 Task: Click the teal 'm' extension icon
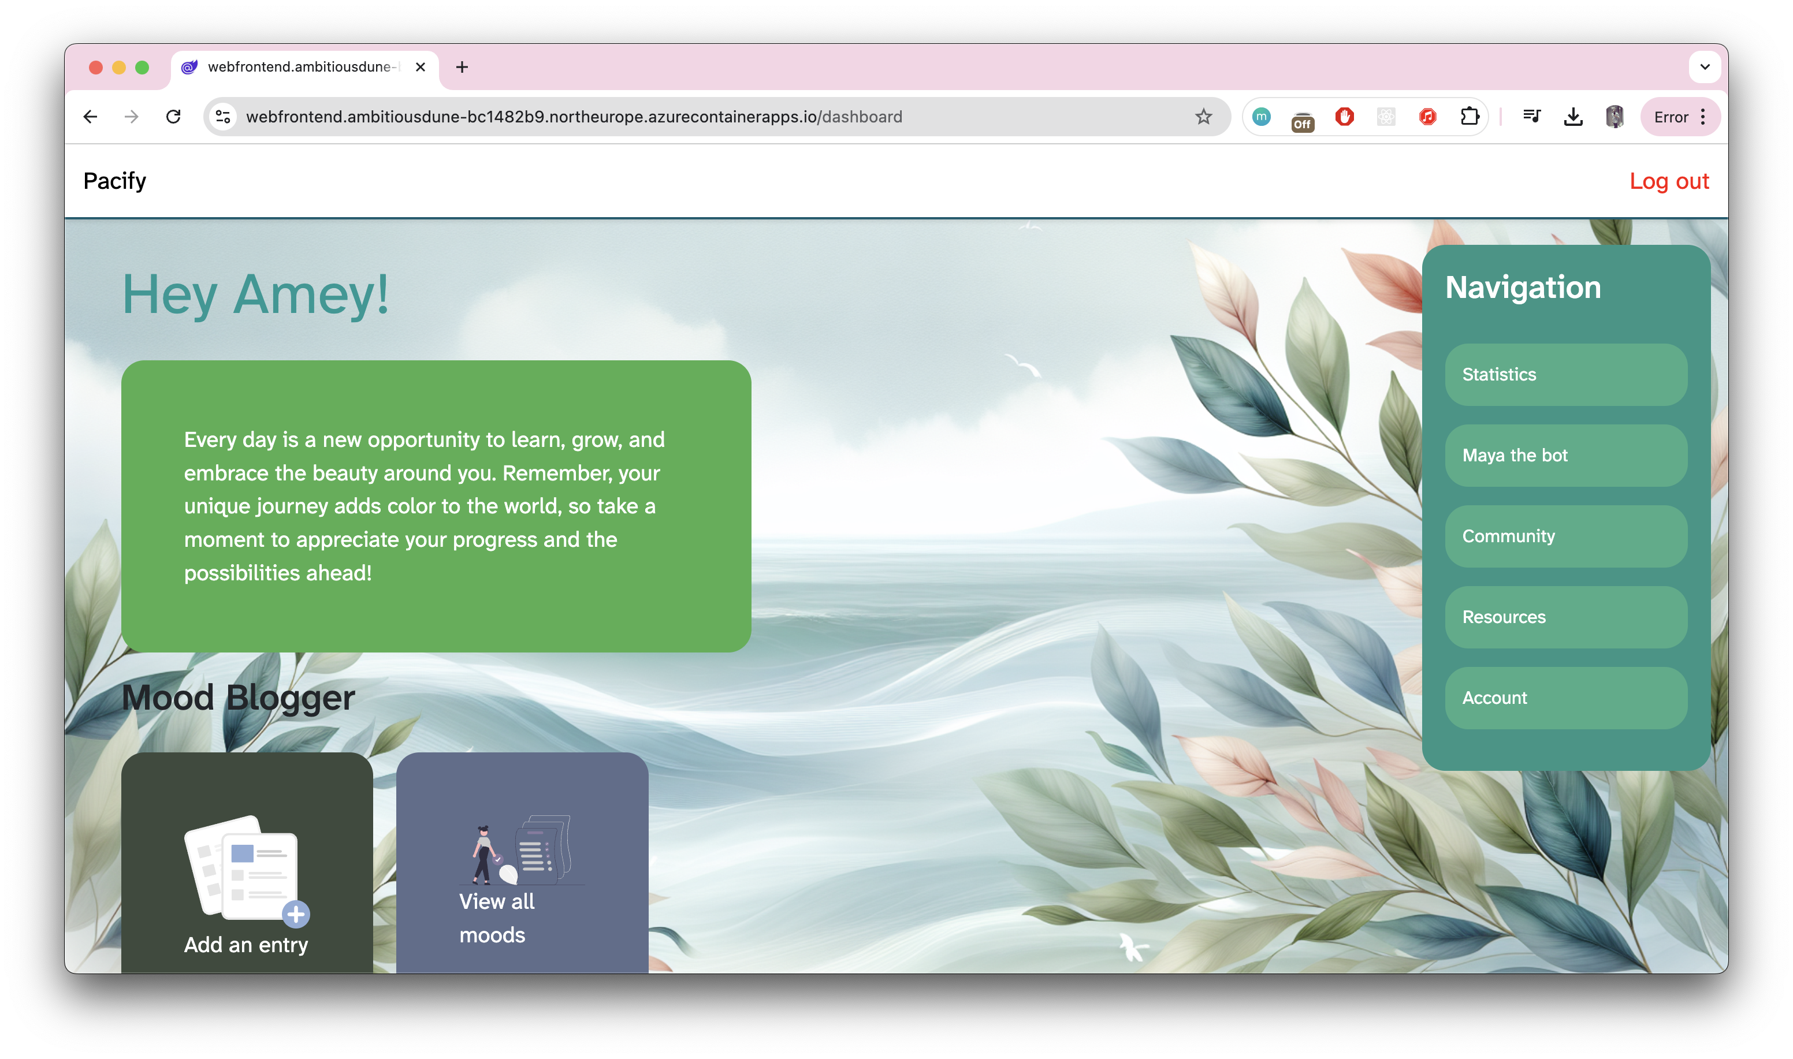1261,116
